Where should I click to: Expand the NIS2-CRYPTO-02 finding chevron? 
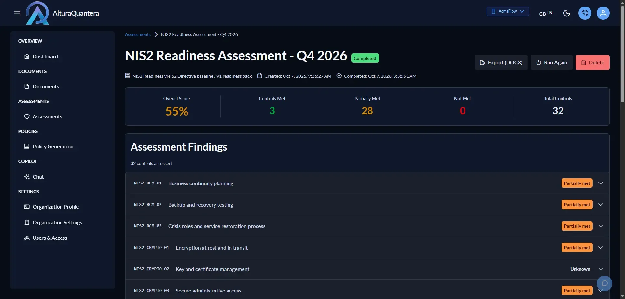[601, 269]
